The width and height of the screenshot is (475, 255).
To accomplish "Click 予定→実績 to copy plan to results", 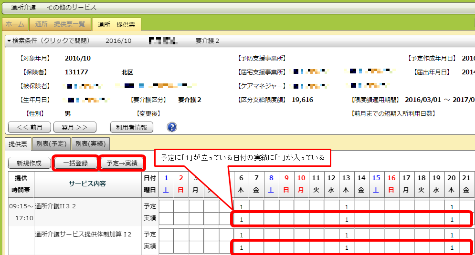I will coord(122,163).
